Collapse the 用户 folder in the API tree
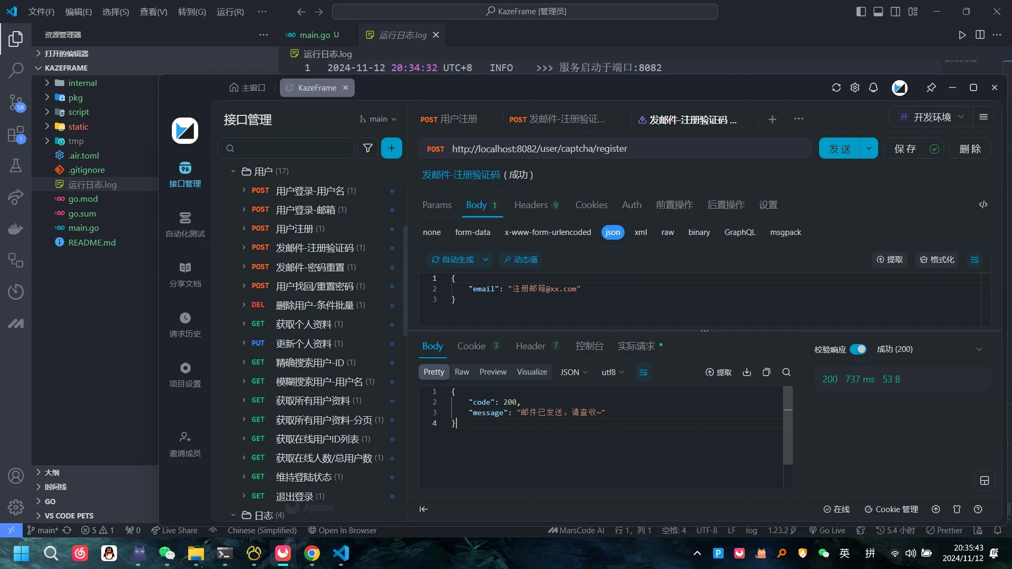This screenshot has width=1012, height=569. tap(233, 171)
